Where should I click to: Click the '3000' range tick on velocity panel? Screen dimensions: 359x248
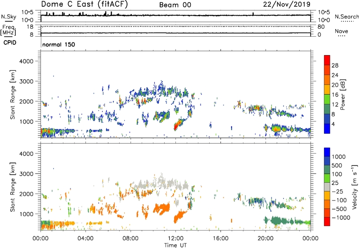coord(26,174)
